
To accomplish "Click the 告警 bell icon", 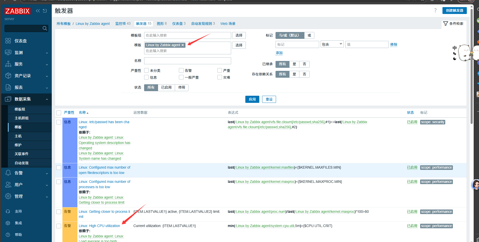I will point(8,173).
